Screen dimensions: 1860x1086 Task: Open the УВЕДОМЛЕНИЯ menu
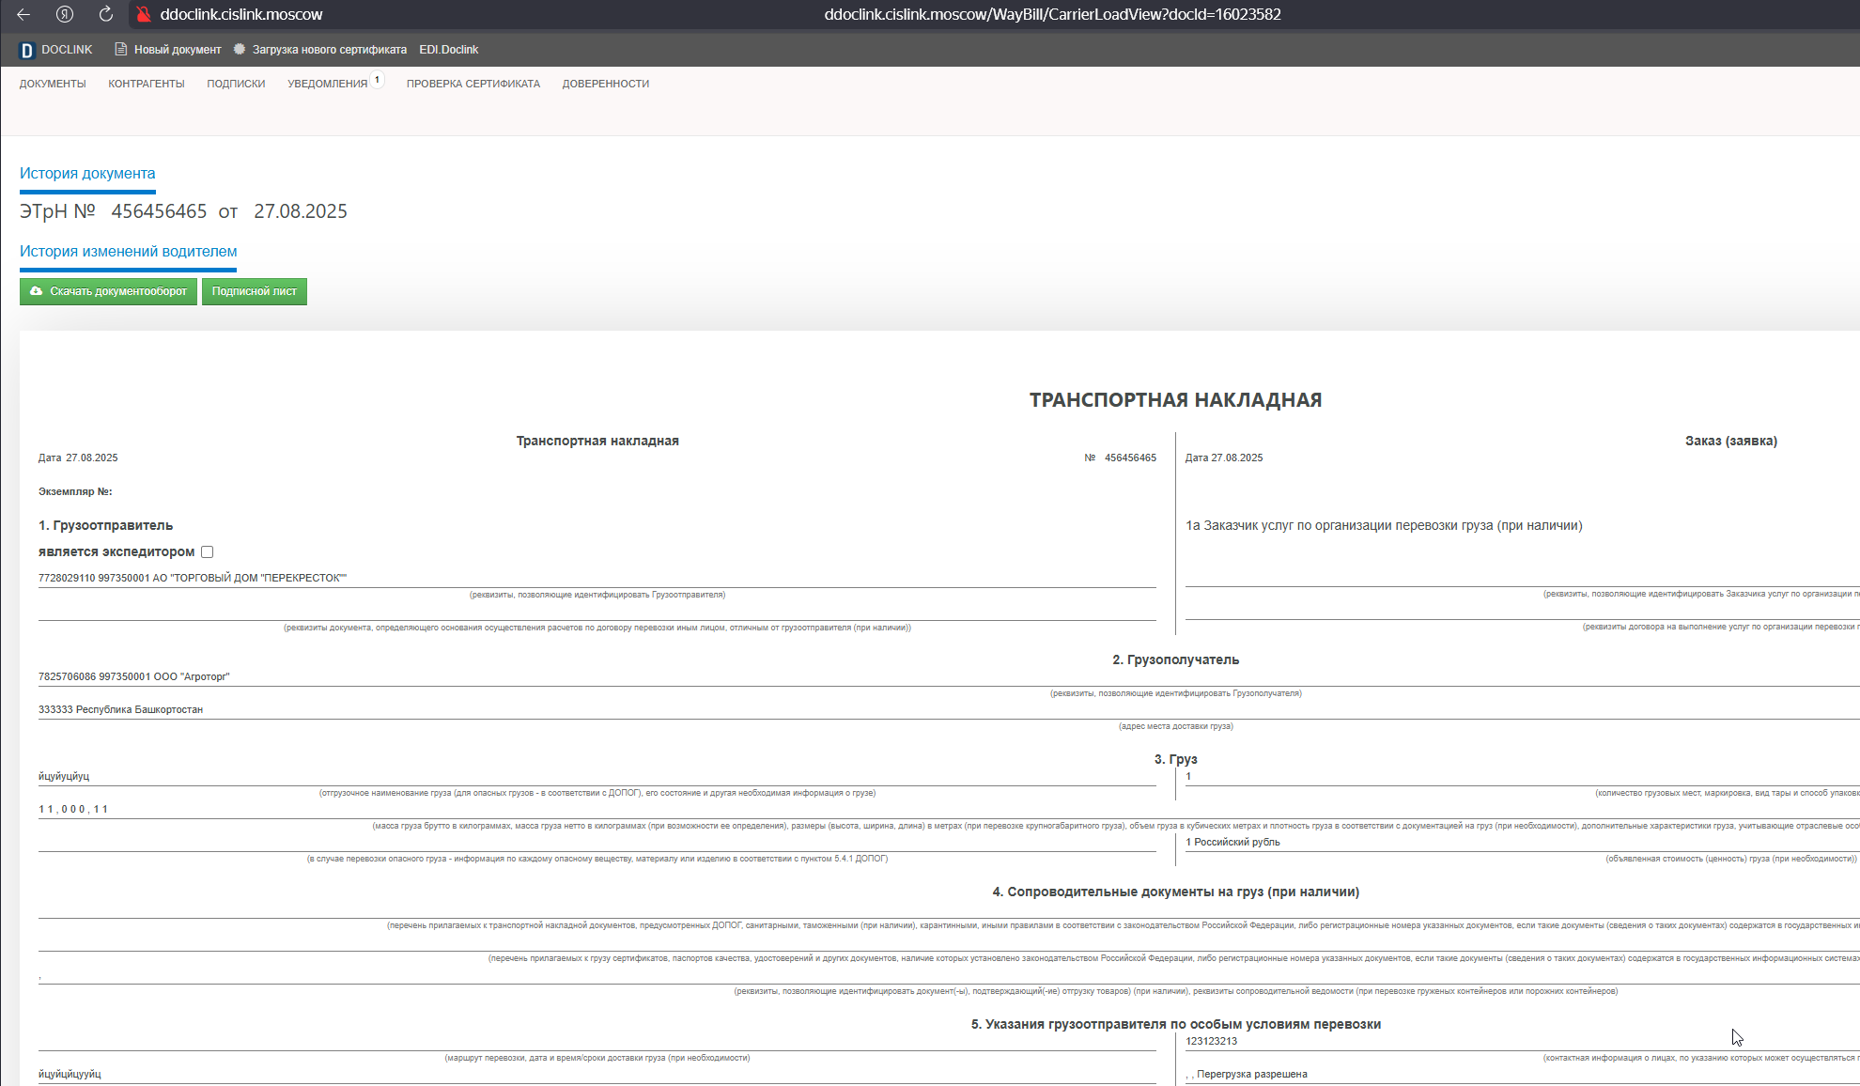[x=328, y=84]
